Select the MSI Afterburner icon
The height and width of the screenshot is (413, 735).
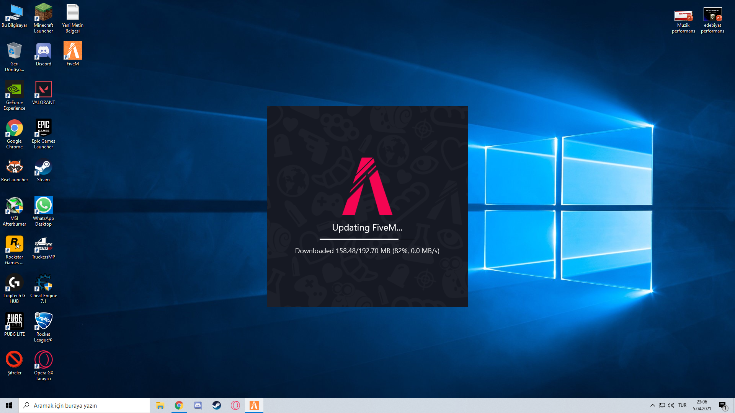tap(14, 206)
